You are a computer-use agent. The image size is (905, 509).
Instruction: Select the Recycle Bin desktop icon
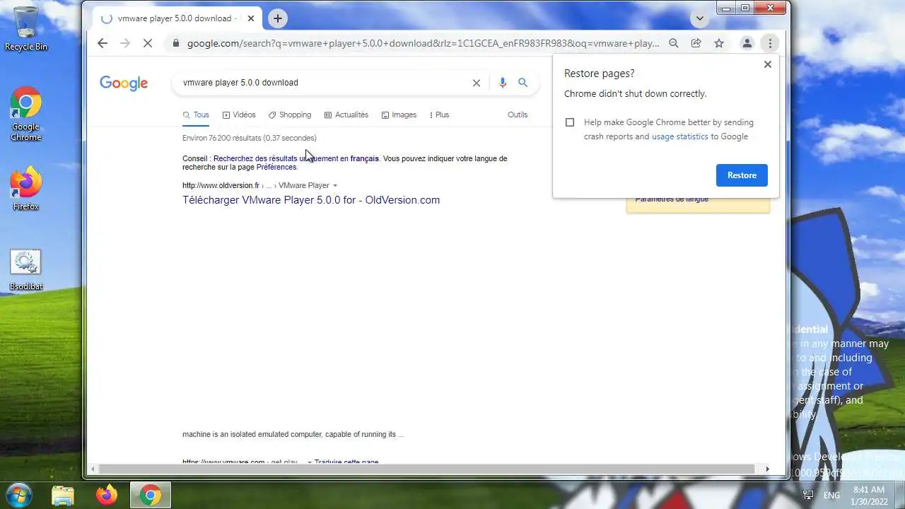click(26, 28)
